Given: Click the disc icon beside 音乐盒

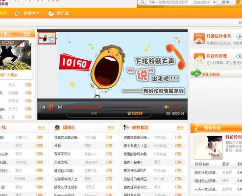Looking at the screenshot, I should (51, 13).
